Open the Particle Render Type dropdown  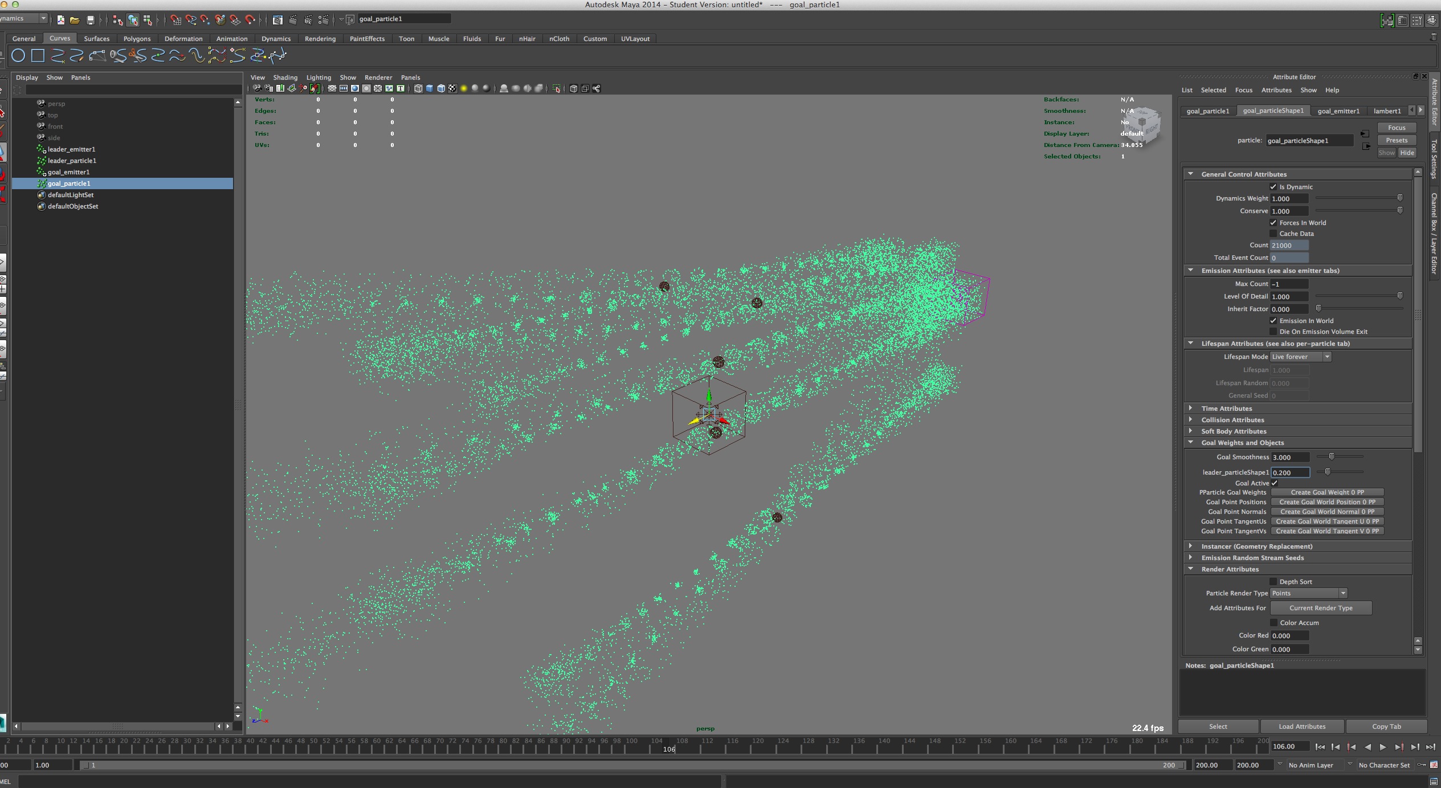(x=1308, y=593)
